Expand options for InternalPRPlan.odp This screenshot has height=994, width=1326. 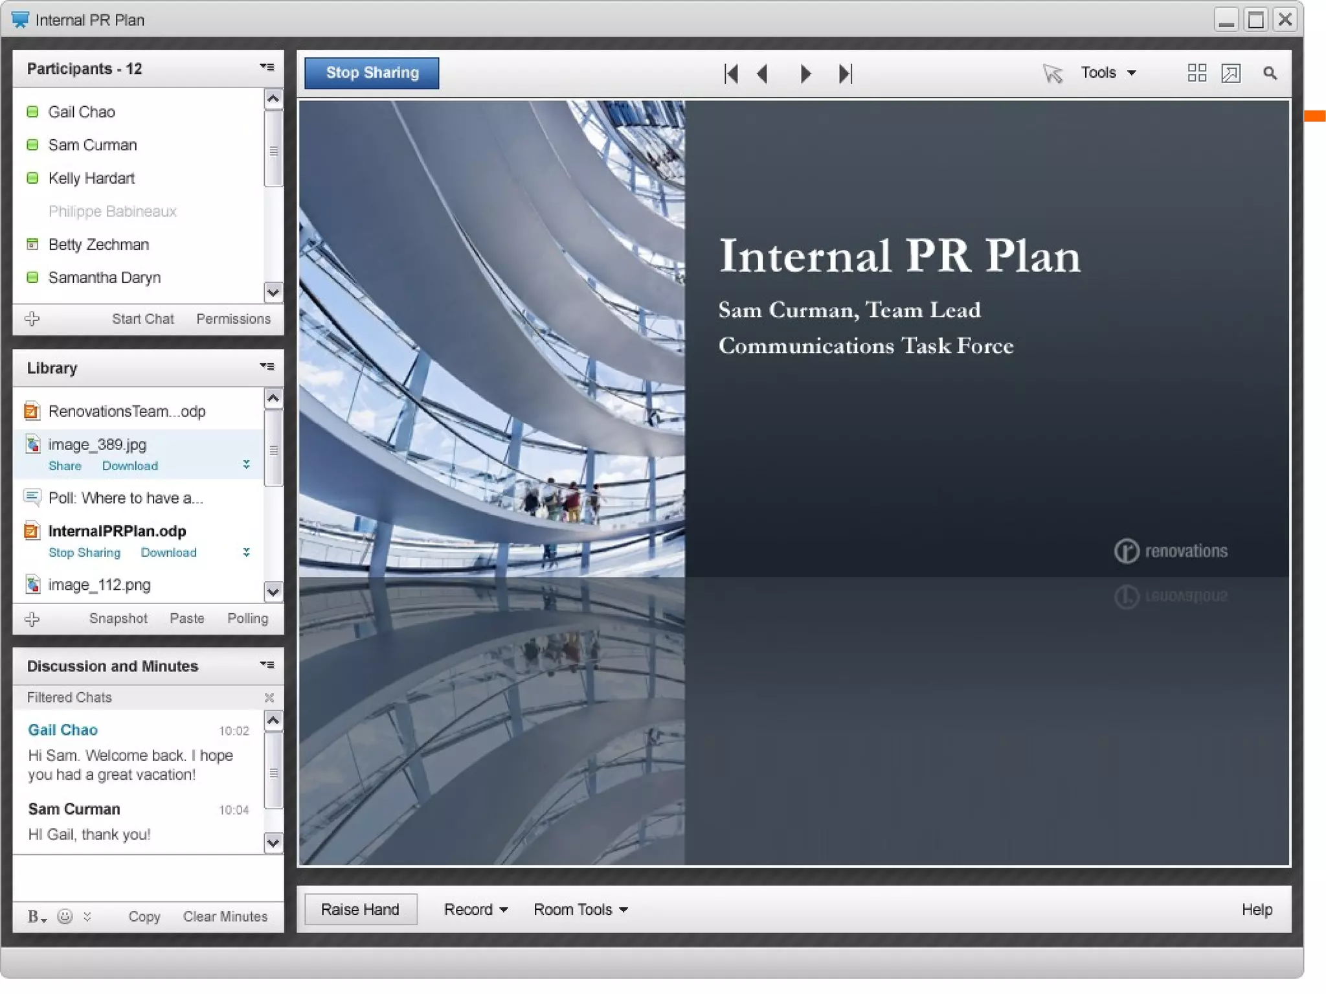[246, 552]
